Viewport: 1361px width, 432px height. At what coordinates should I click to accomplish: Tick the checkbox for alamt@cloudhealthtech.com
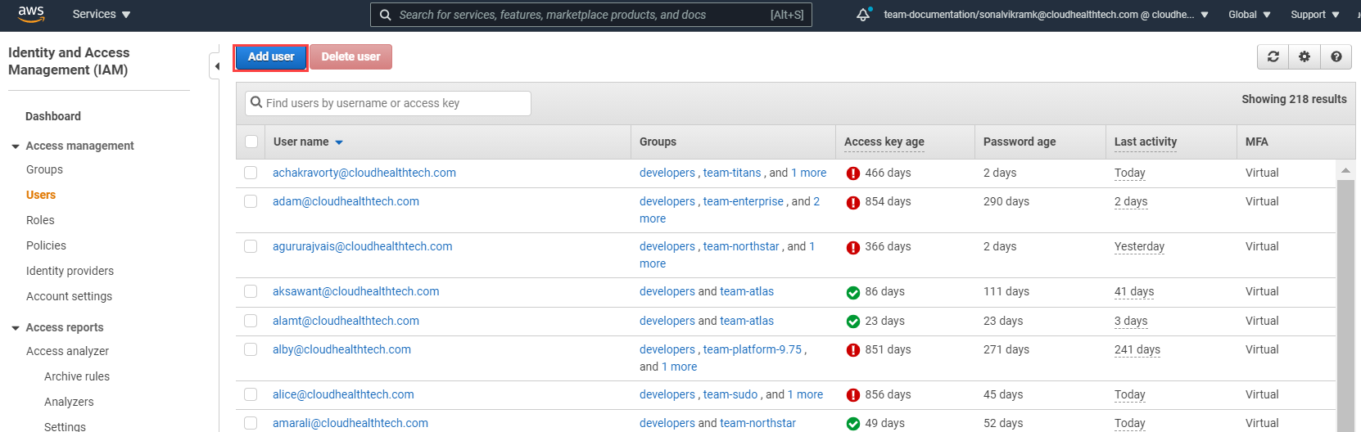(251, 321)
